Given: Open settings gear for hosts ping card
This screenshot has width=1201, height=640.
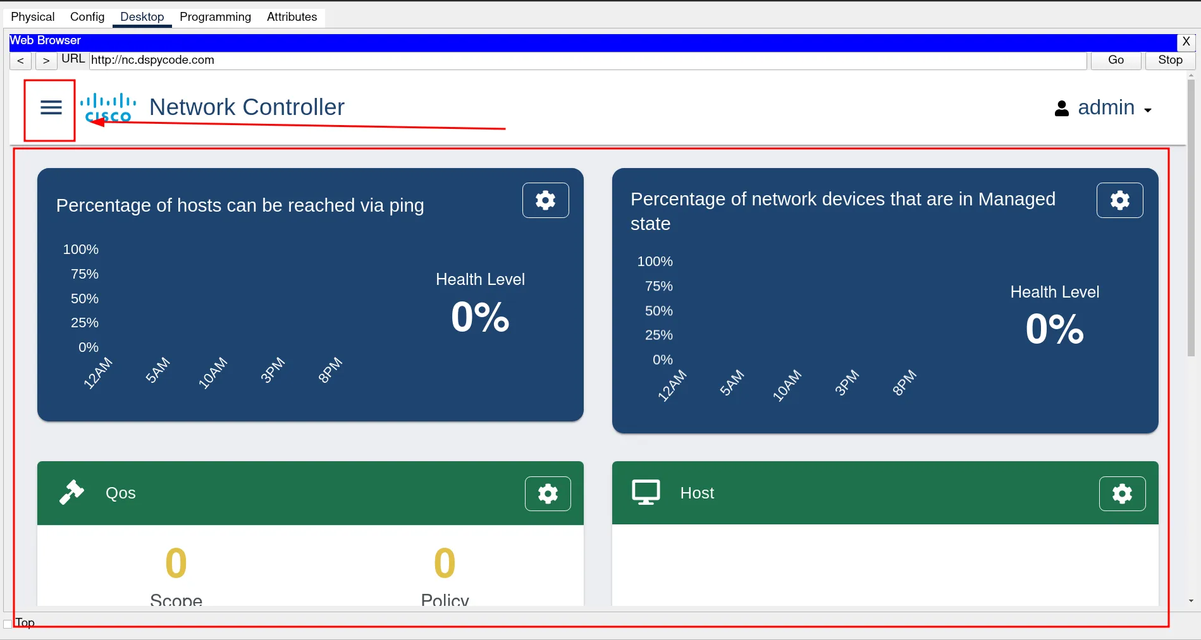Looking at the screenshot, I should (x=545, y=200).
